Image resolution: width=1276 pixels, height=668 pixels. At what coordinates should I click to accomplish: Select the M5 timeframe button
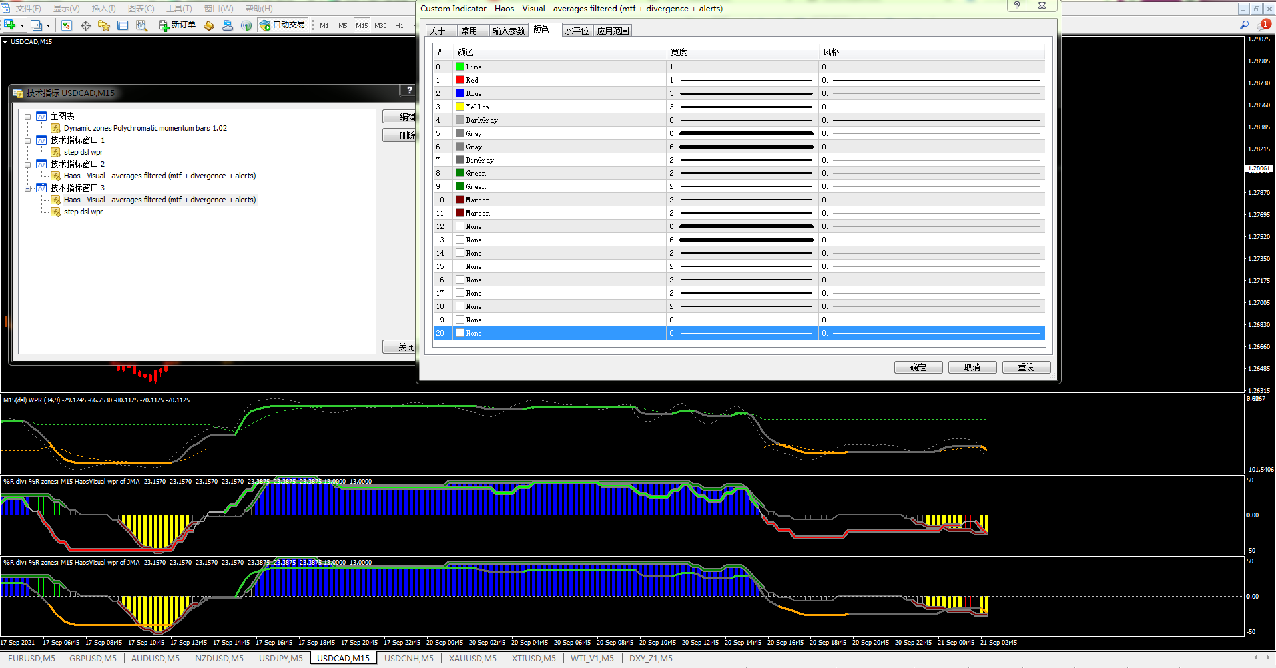[342, 25]
